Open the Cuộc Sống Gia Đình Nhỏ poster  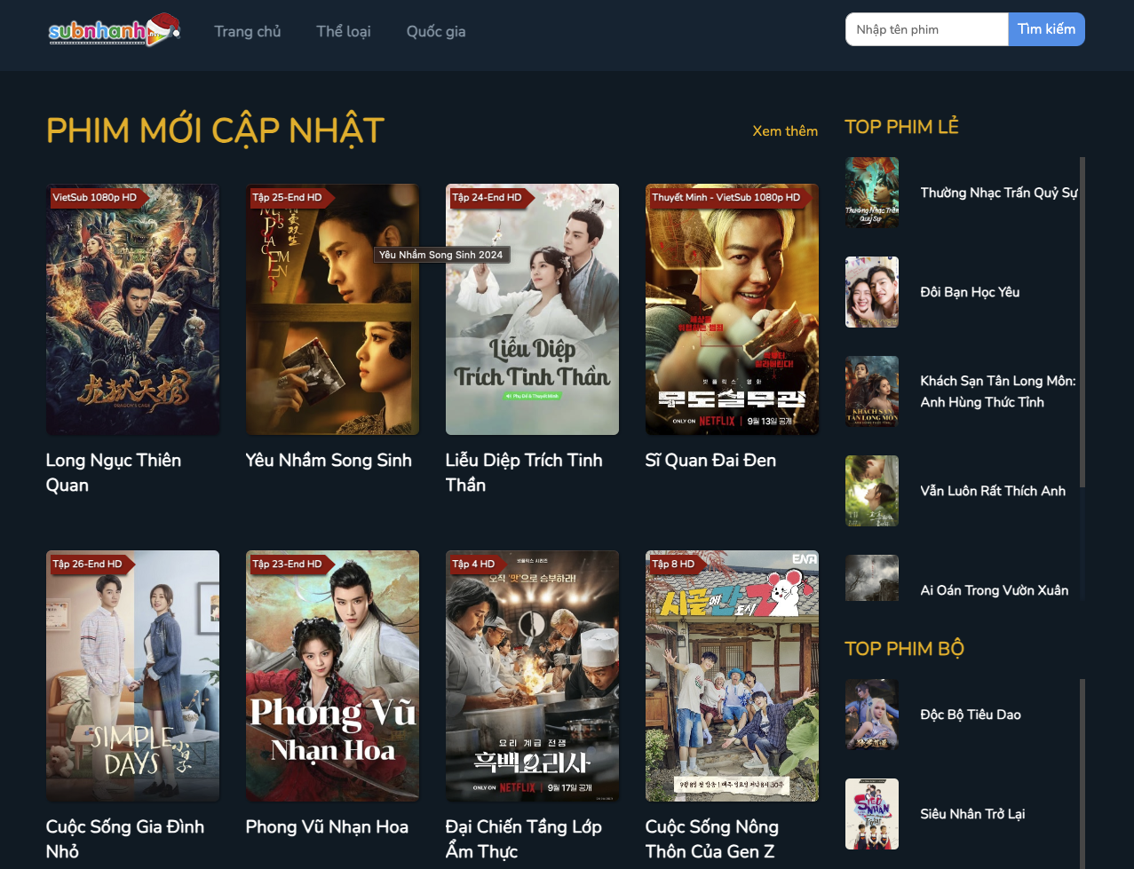click(x=132, y=676)
